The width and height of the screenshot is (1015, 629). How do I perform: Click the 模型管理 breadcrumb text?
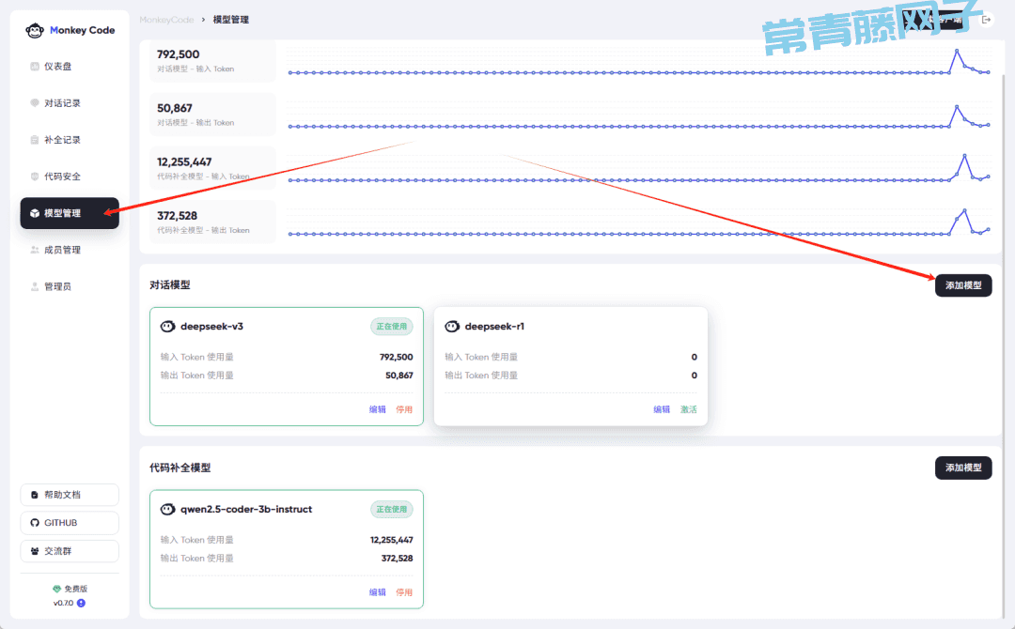(231, 20)
